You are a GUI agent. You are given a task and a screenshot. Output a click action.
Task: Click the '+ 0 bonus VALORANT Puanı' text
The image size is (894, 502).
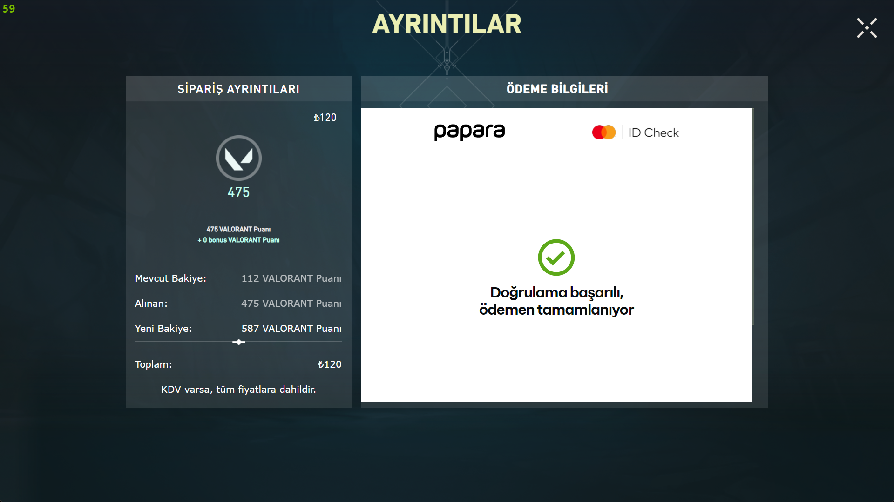click(x=238, y=240)
